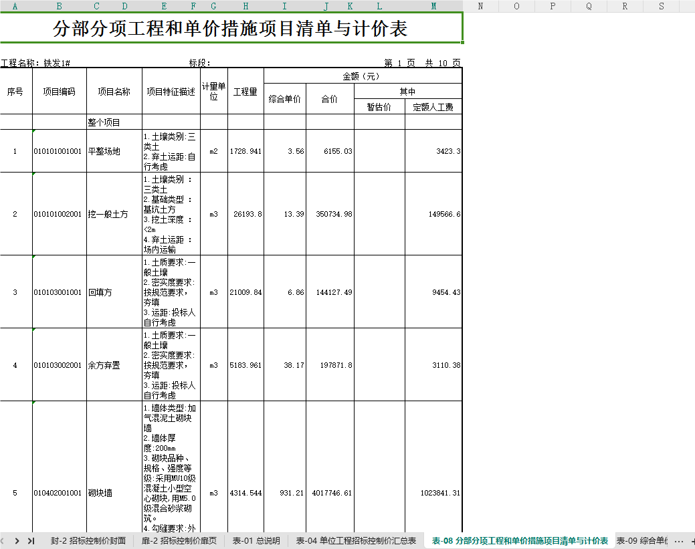Switch to the 扉-2 招标控制价扉页 tab

[x=179, y=540]
